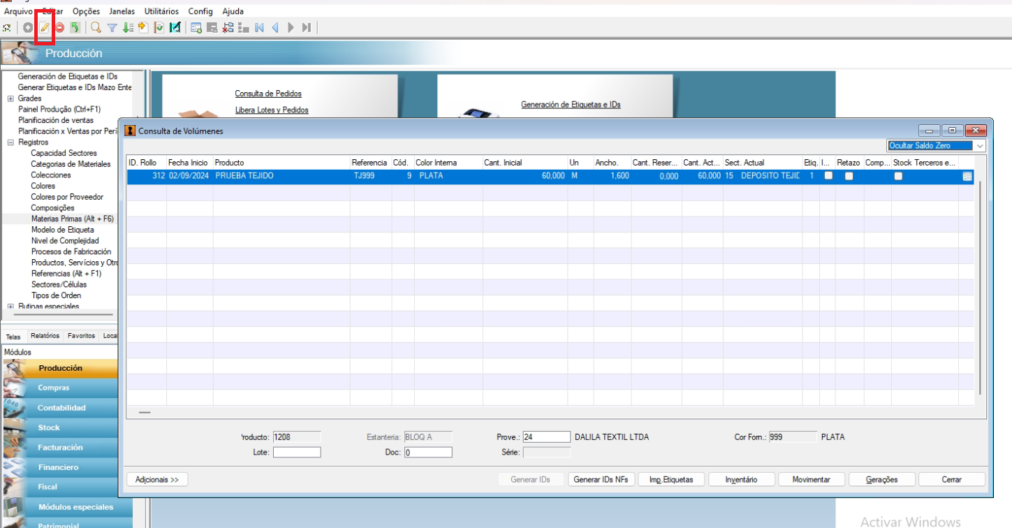Click the pencil edit-record toolbar icon
The height and width of the screenshot is (528, 1012).
[x=44, y=28]
